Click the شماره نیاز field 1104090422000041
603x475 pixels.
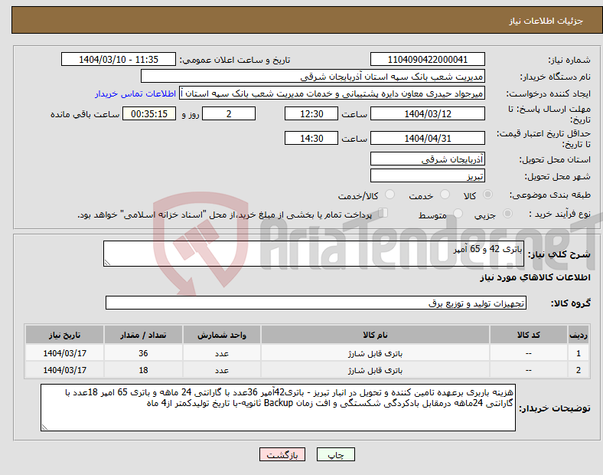[x=427, y=60]
